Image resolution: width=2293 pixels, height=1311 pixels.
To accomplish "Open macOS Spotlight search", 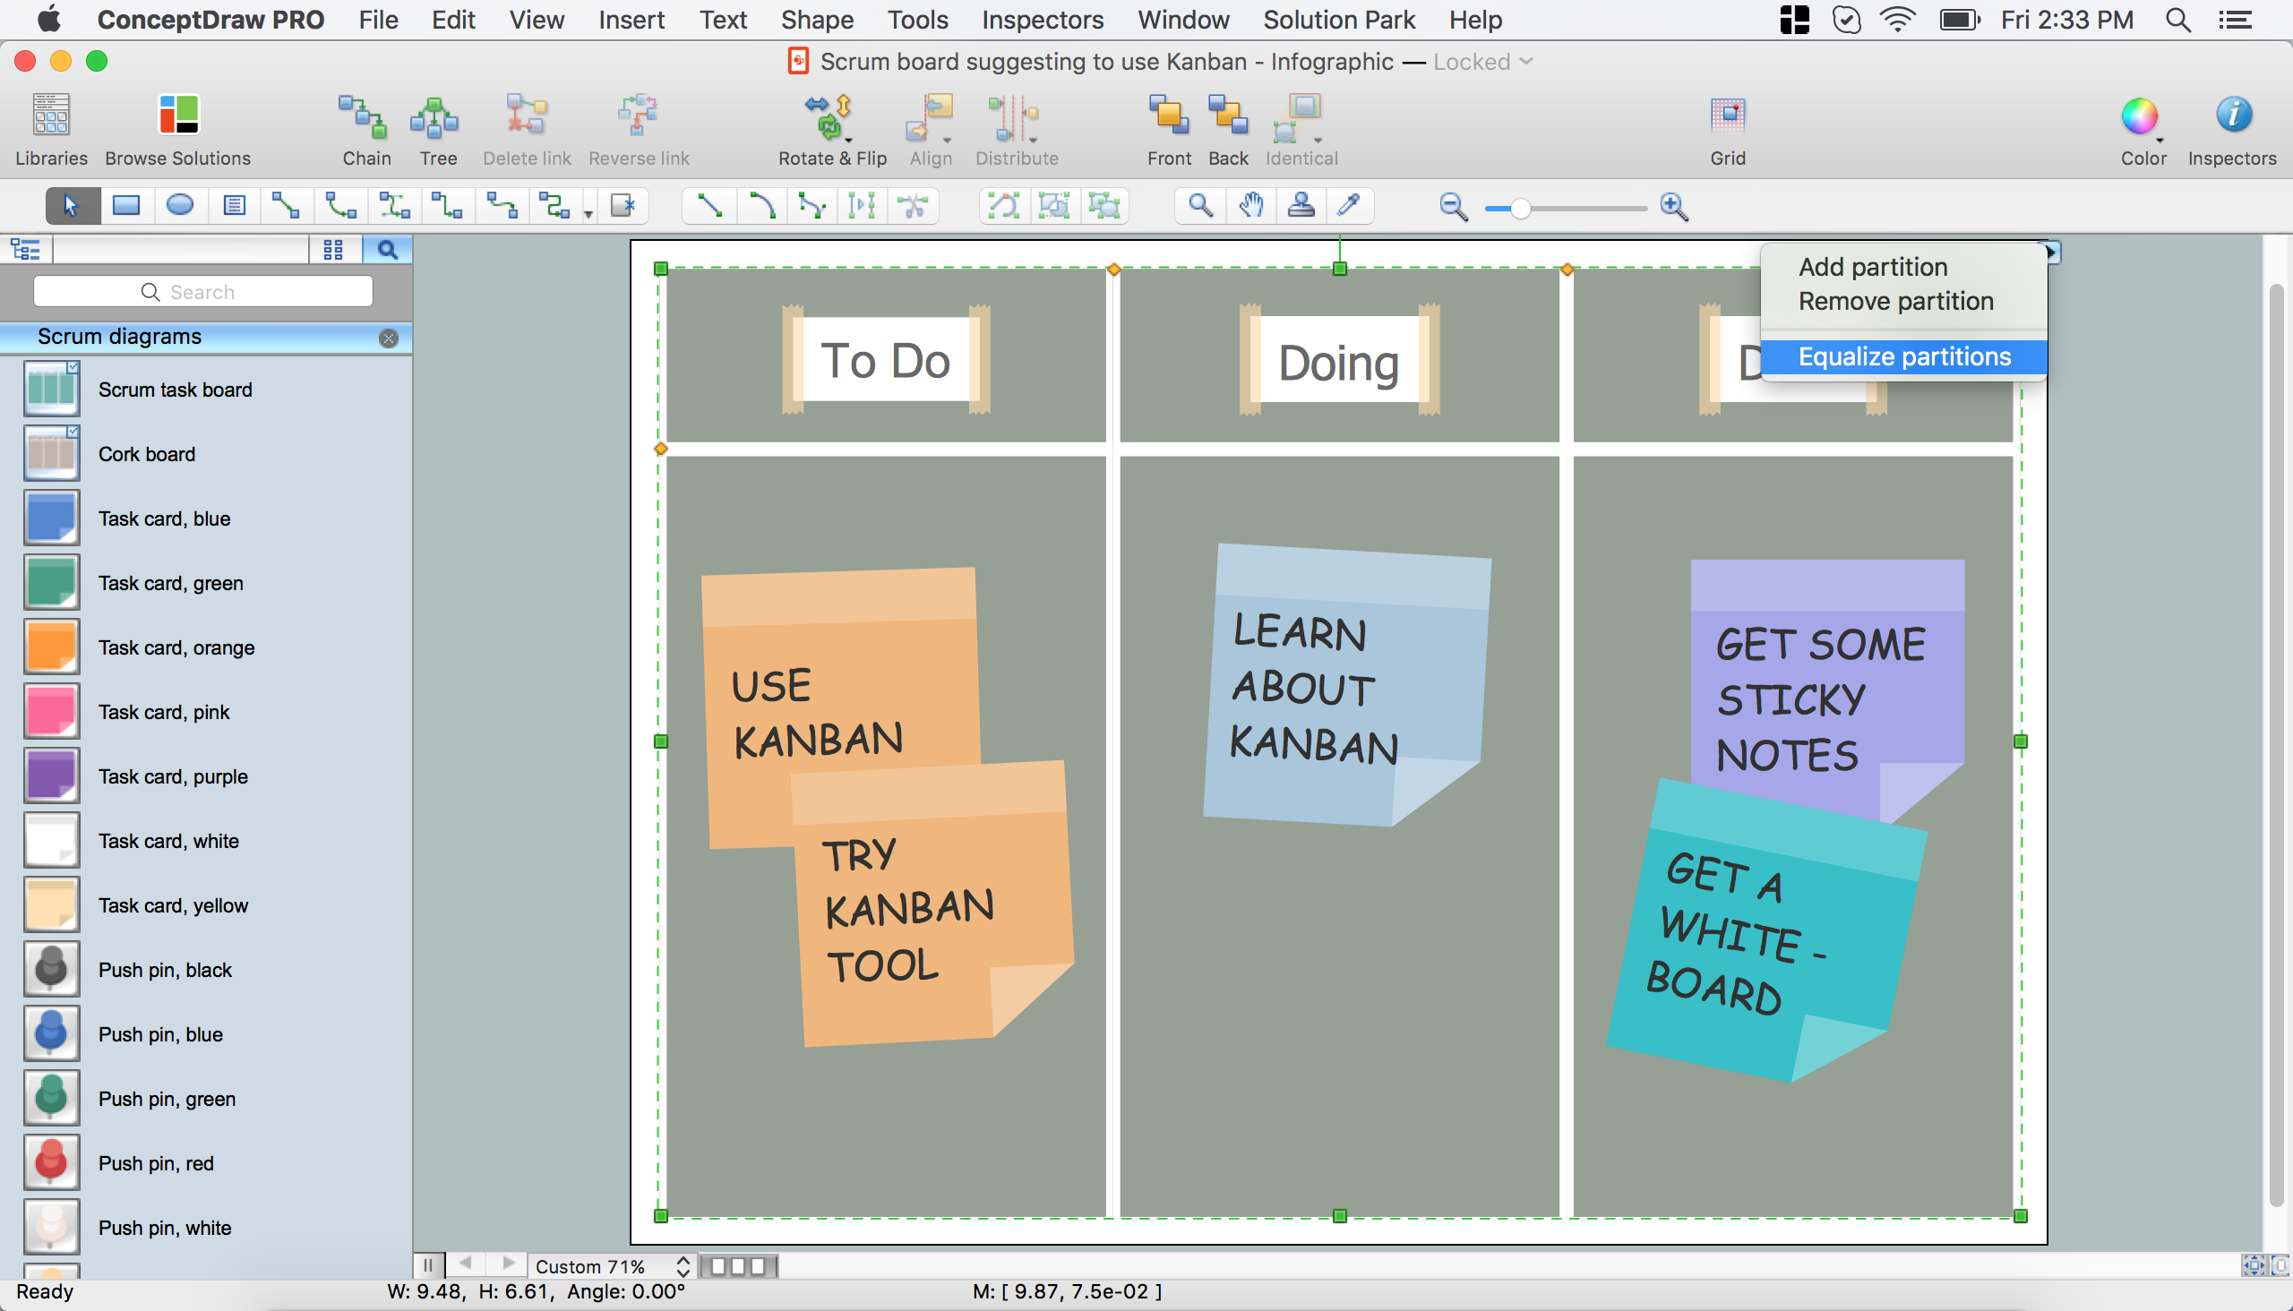I will point(2177,20).
